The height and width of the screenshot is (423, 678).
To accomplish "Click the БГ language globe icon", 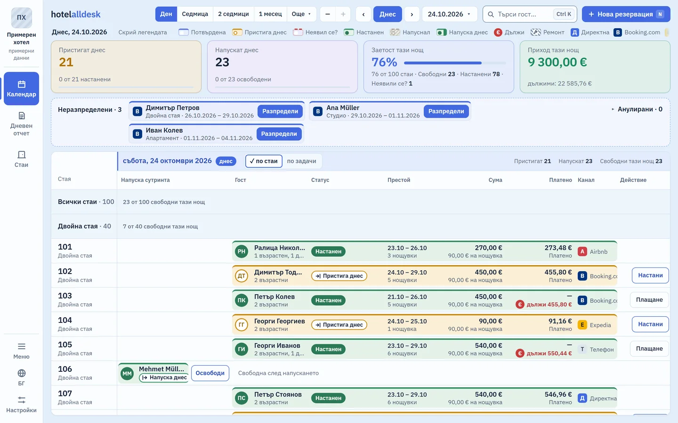I will tap(21, 377).
